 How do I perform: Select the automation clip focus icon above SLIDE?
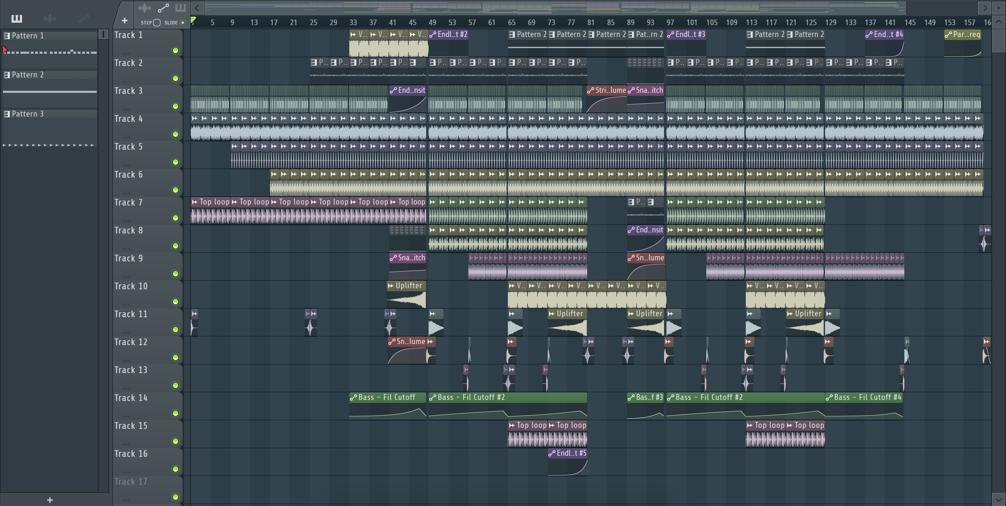pyautogui.click(x=163, y=8)
